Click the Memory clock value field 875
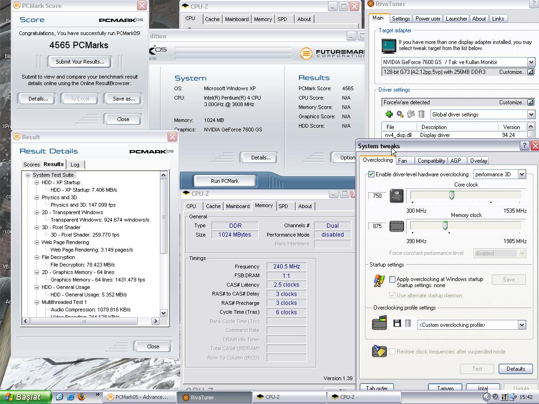Image resolution: width=539 pixels, height=404 pixels. (377, 226)
